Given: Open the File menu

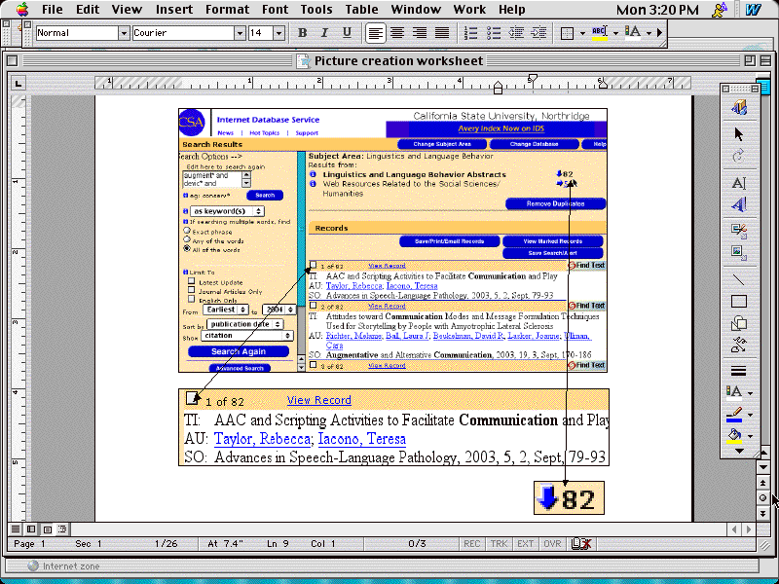Looking at the screenshot, I should 53,10.
